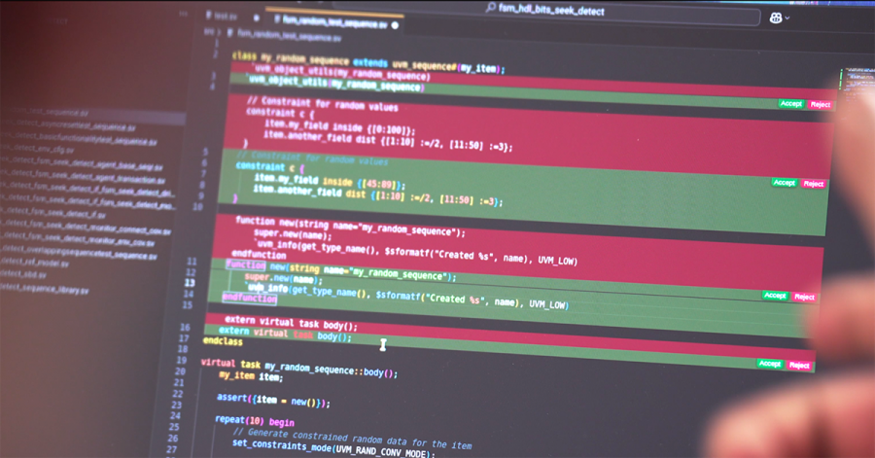Reject the function new block change
This screenshot has width=875, height=458.
(804, 297)
